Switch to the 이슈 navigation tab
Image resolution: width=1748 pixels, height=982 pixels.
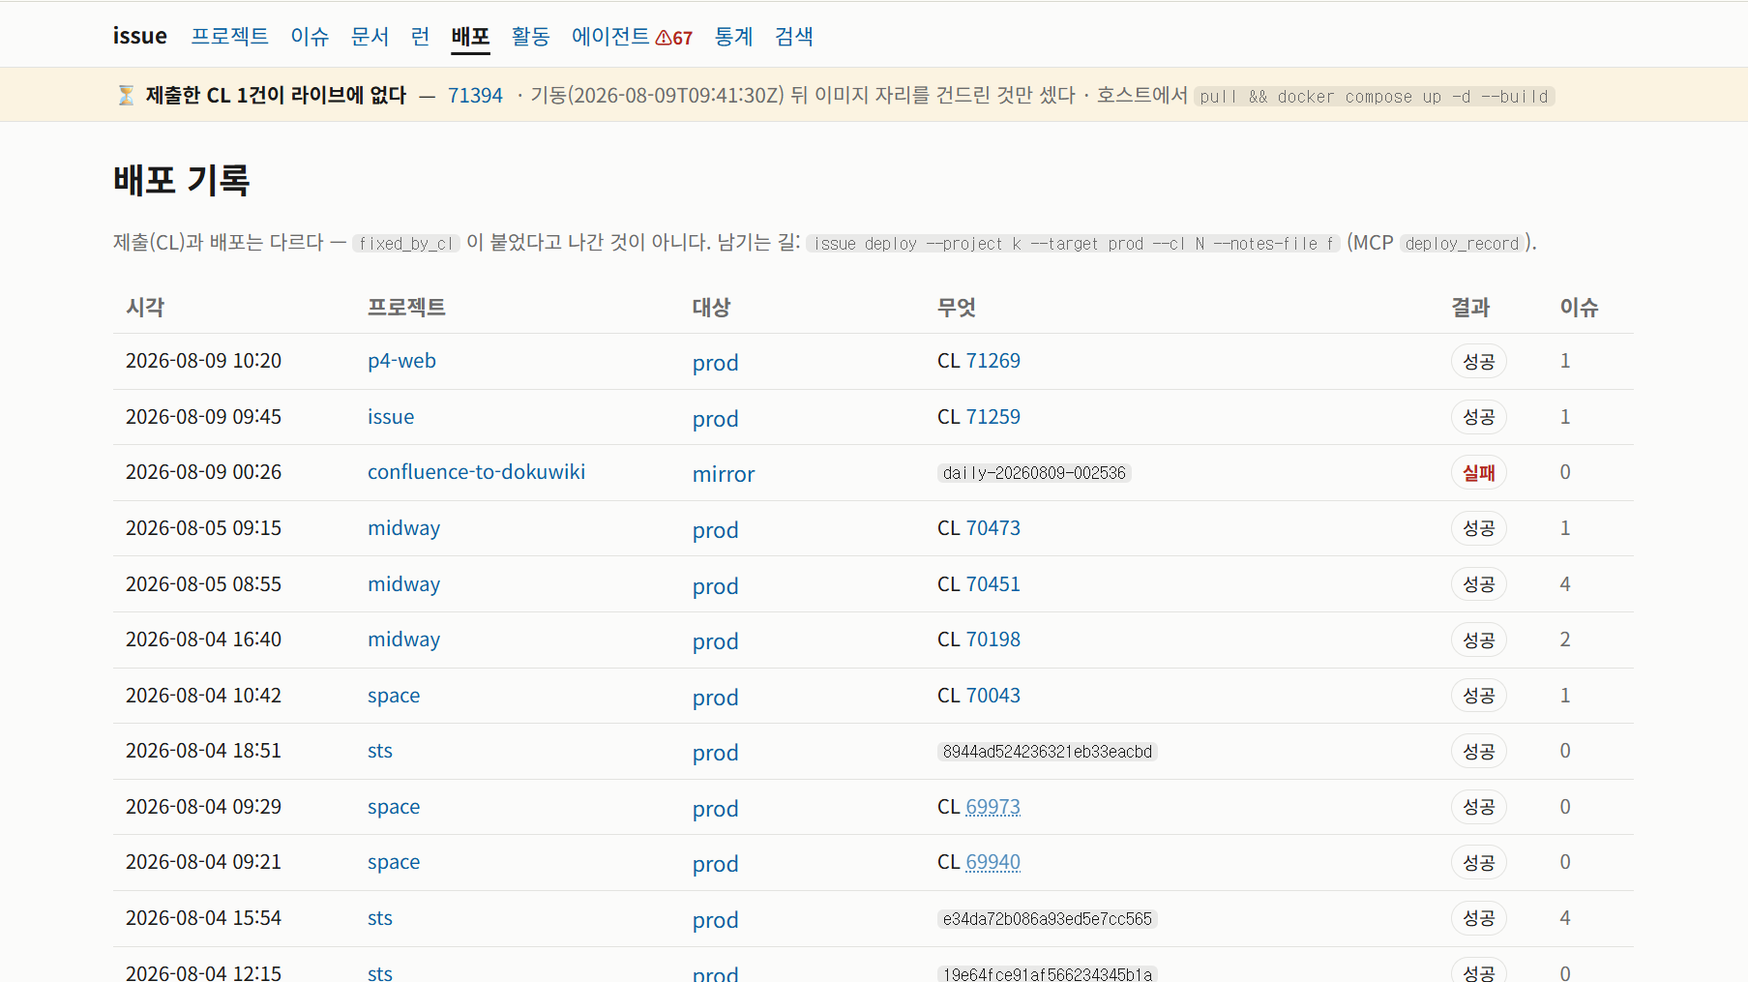coord(310,36)
